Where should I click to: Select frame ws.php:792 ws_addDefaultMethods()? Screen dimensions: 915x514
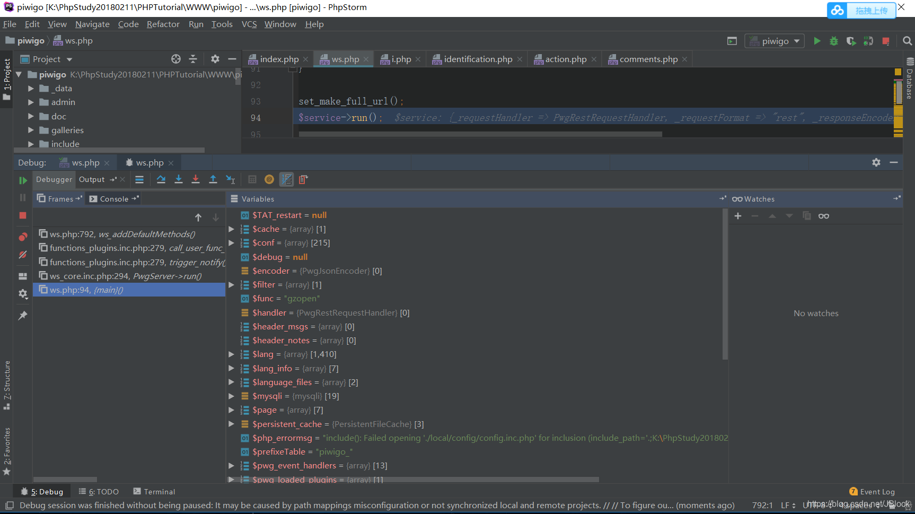129,234
